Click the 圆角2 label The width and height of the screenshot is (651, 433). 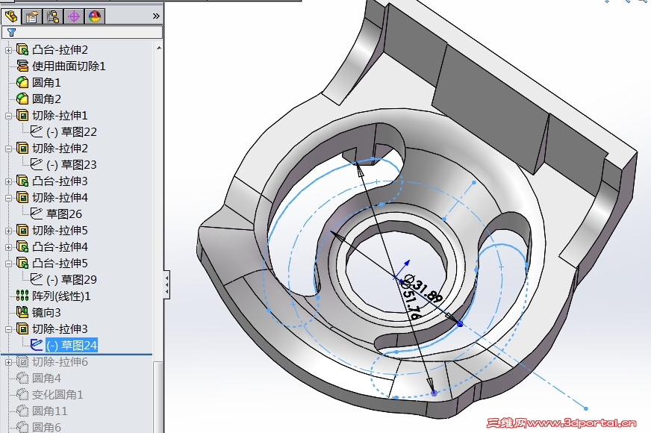pyautogui.click(x=46, y=99)
